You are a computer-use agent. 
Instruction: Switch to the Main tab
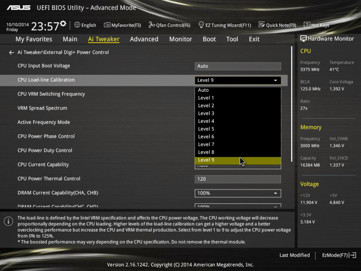(x=70, y=39)
